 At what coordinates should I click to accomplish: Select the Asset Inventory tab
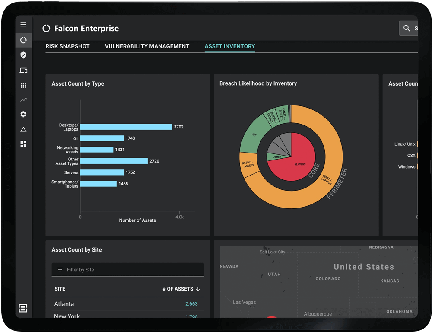[x=230, y=46]
